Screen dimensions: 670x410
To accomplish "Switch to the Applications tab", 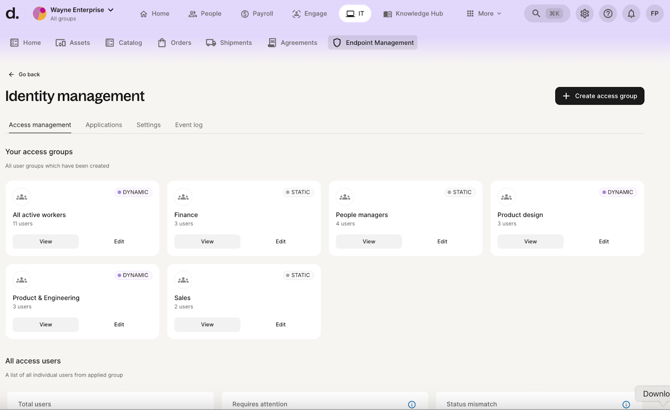I will click(x=104, y=125).
